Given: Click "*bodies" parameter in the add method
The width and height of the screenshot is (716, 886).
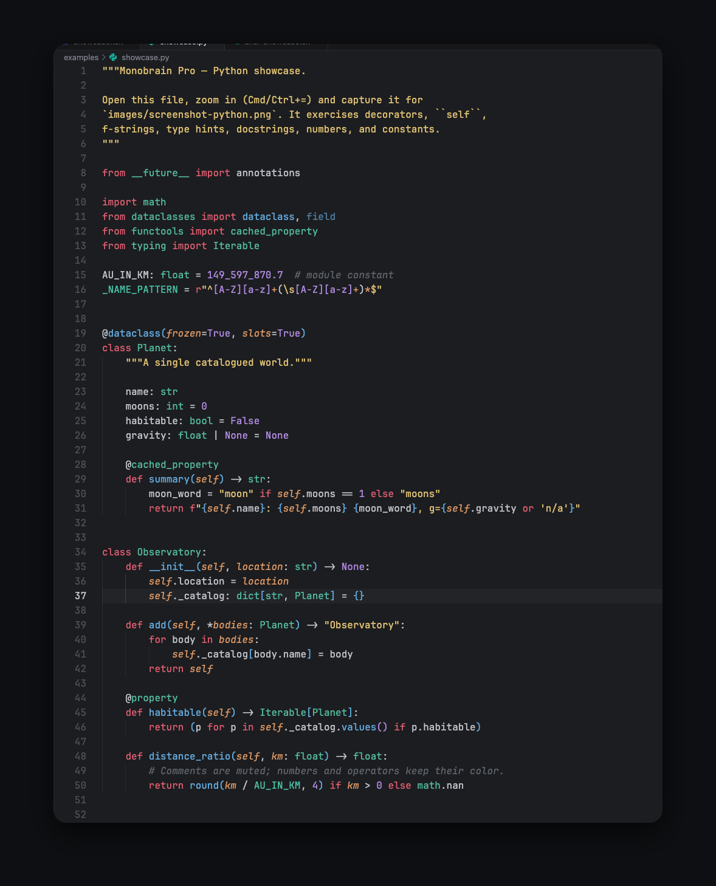Looking at the screenshot, I should 227,625.
